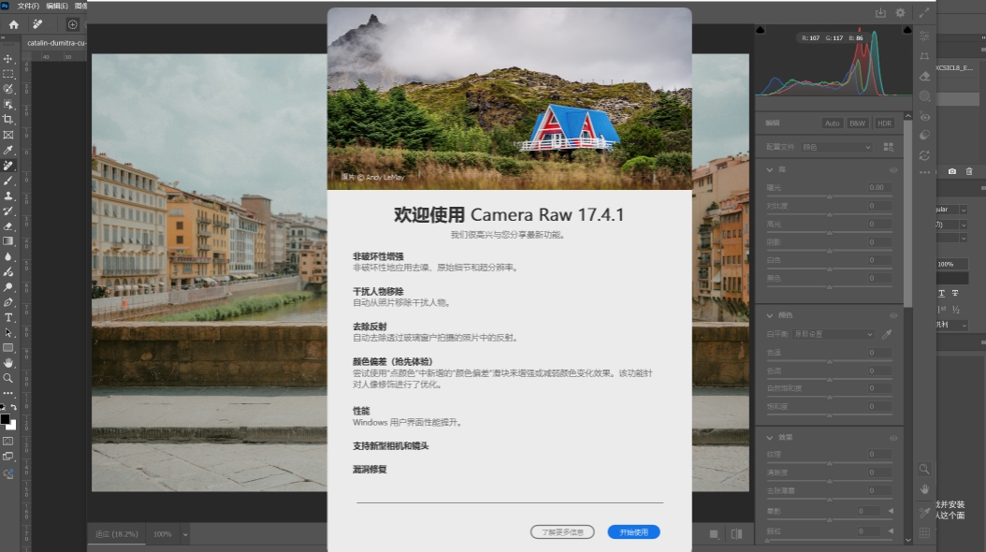Click the 了解更多信息 button

click(x=562, y=532)
